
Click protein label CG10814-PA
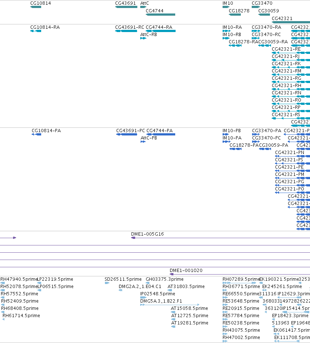pos(46,131)
